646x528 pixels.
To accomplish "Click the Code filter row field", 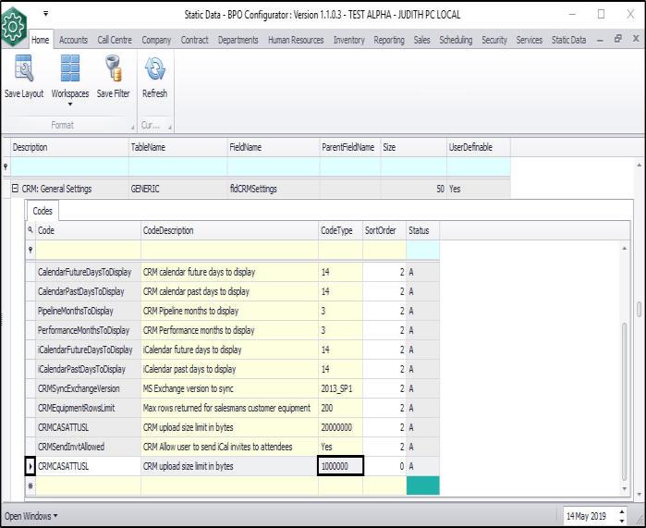I will [87, 250].
